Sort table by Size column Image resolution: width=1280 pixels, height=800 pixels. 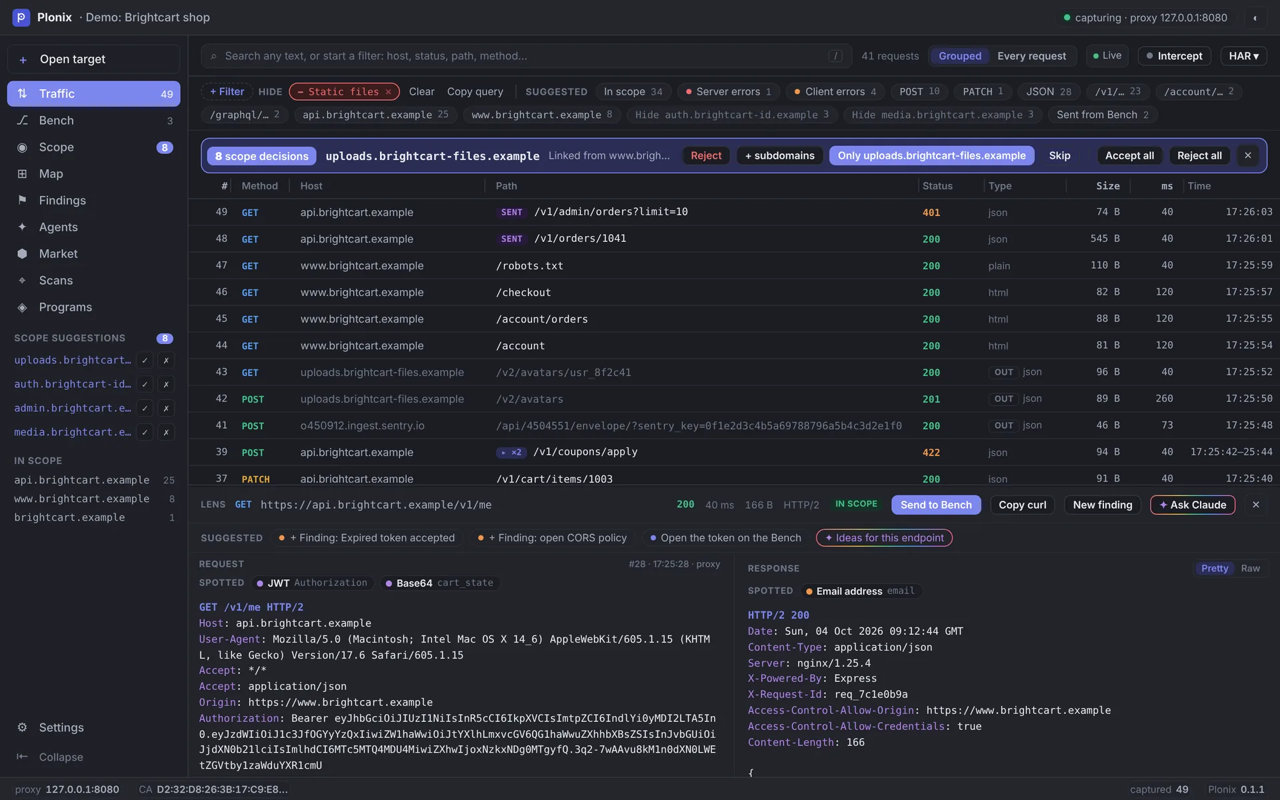(x=1107, y=186)
